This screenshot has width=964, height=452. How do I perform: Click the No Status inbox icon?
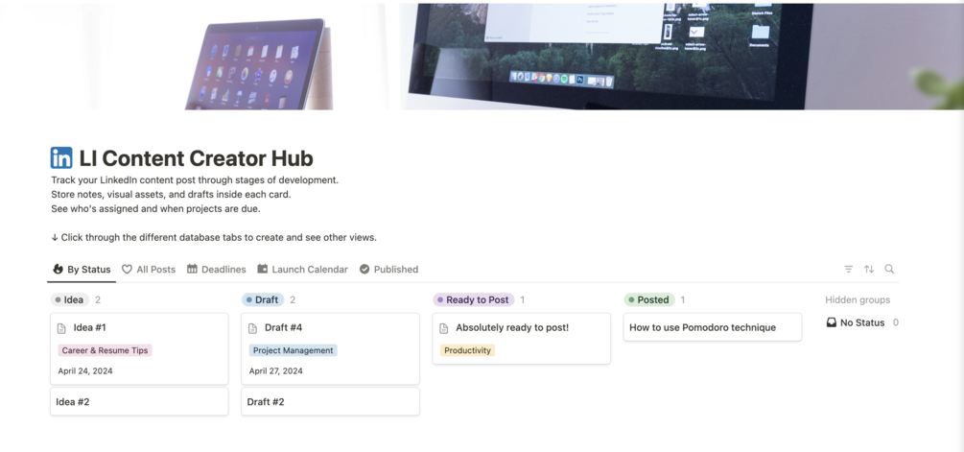(x=832, y=322)
